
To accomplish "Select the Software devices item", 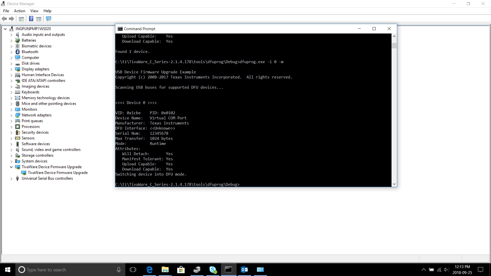I will click(36, 144).
